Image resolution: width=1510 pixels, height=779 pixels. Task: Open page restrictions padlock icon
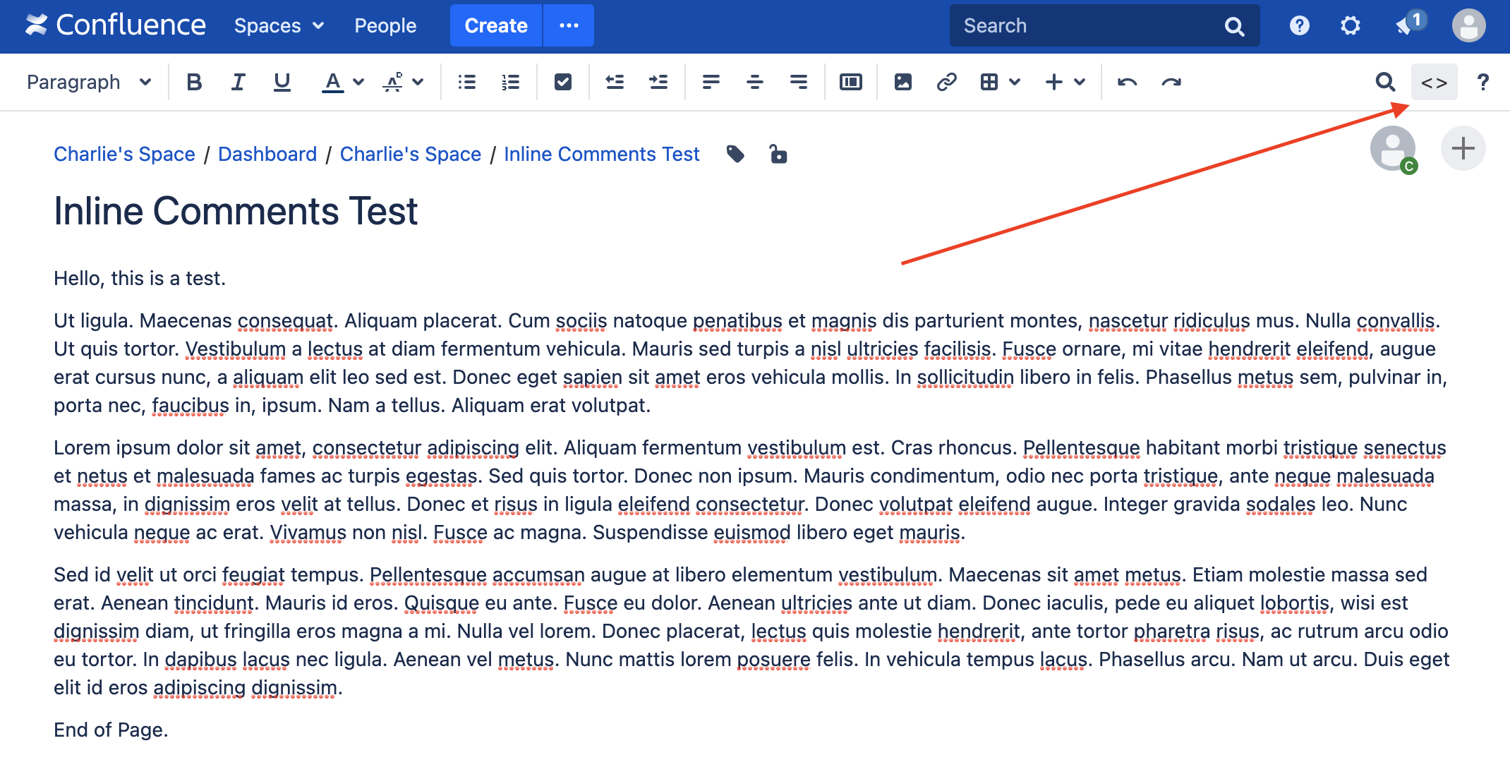tap(778, 154)
